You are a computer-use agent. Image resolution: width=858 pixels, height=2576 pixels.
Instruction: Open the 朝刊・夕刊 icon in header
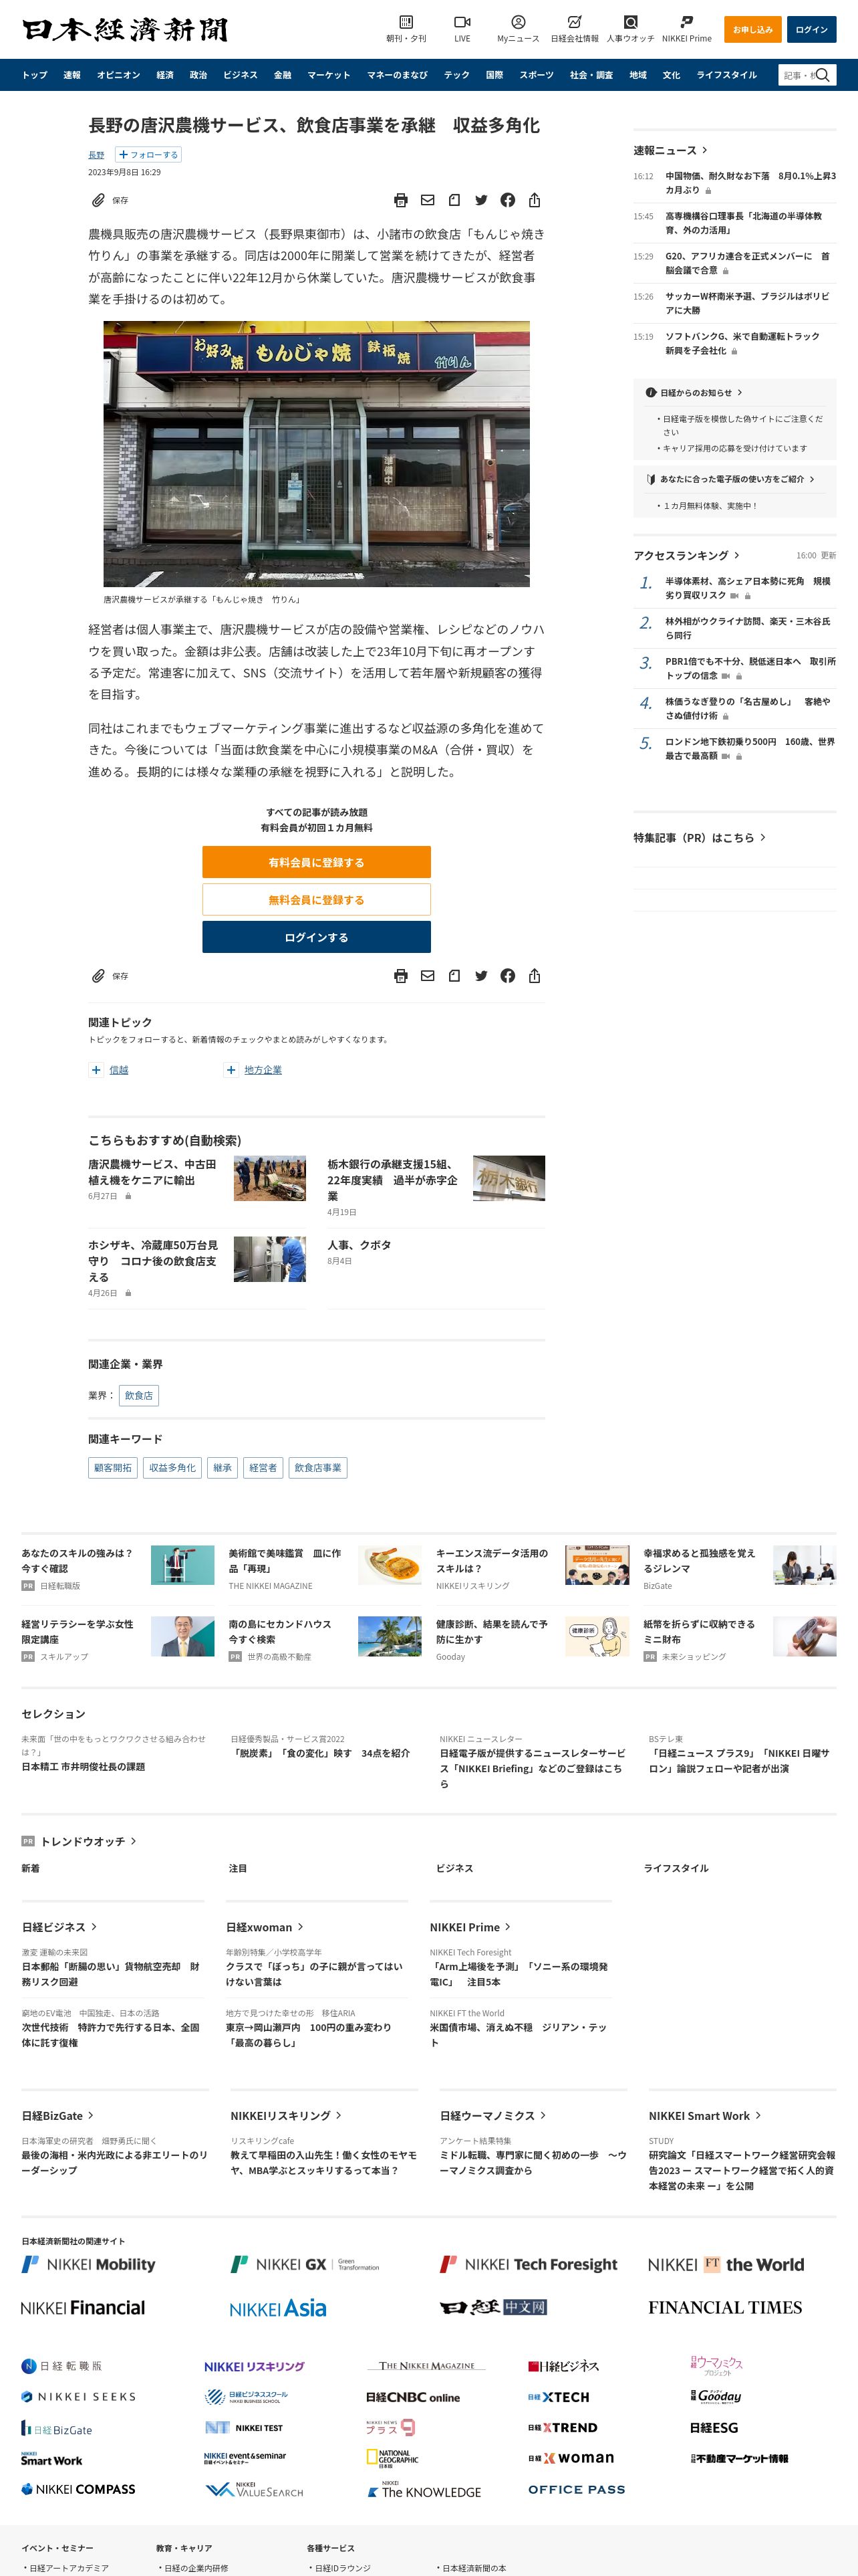click(406, 22)
